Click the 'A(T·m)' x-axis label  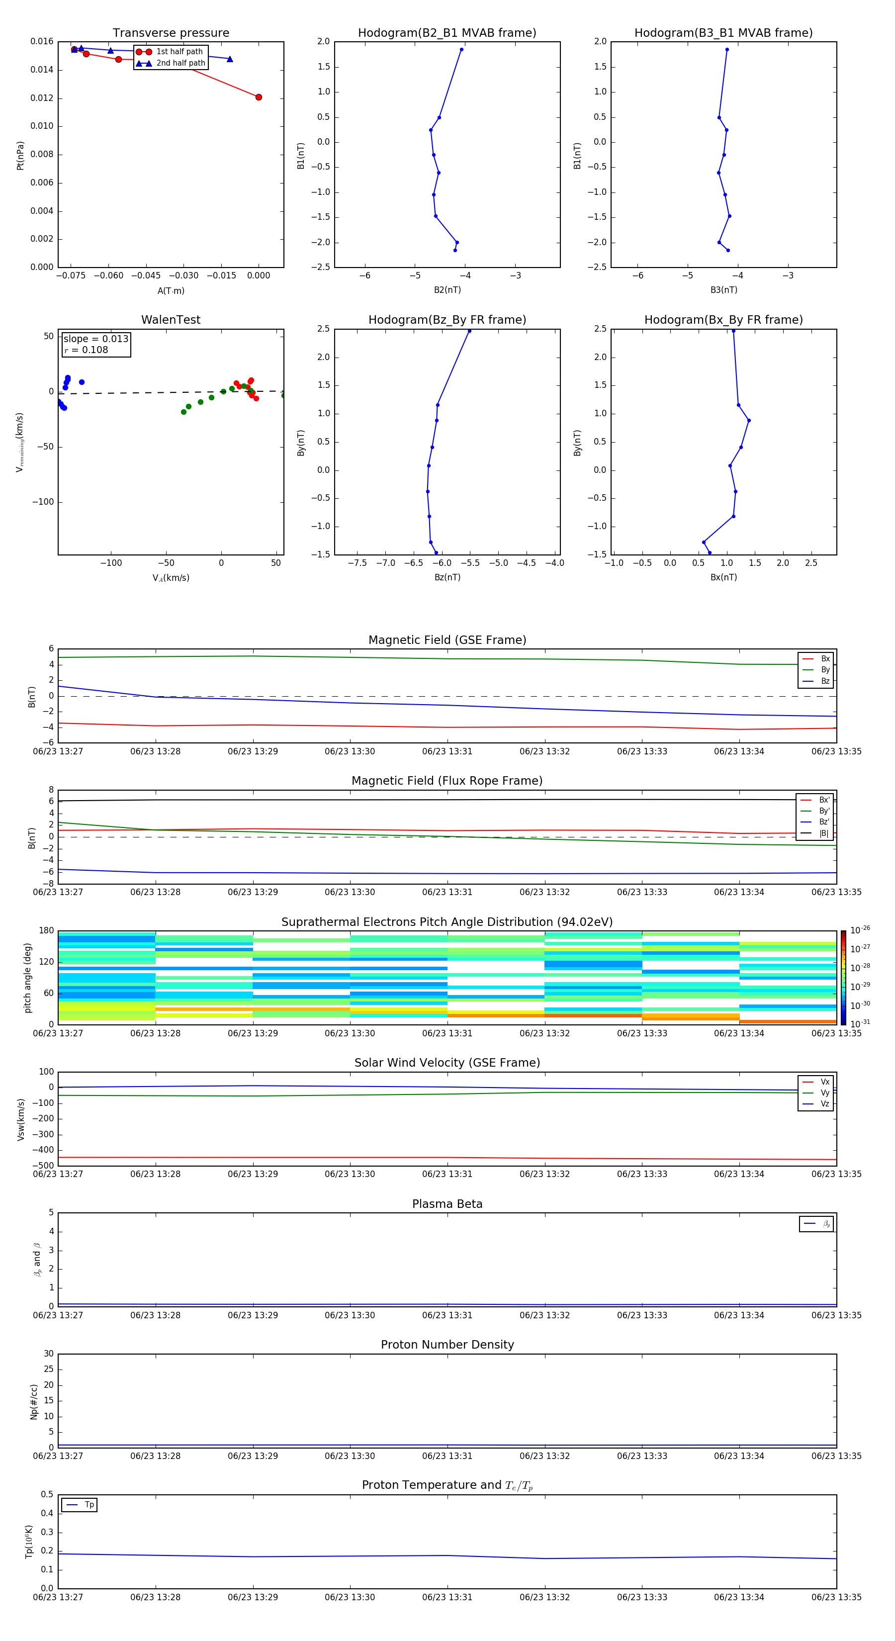(171, 290)
